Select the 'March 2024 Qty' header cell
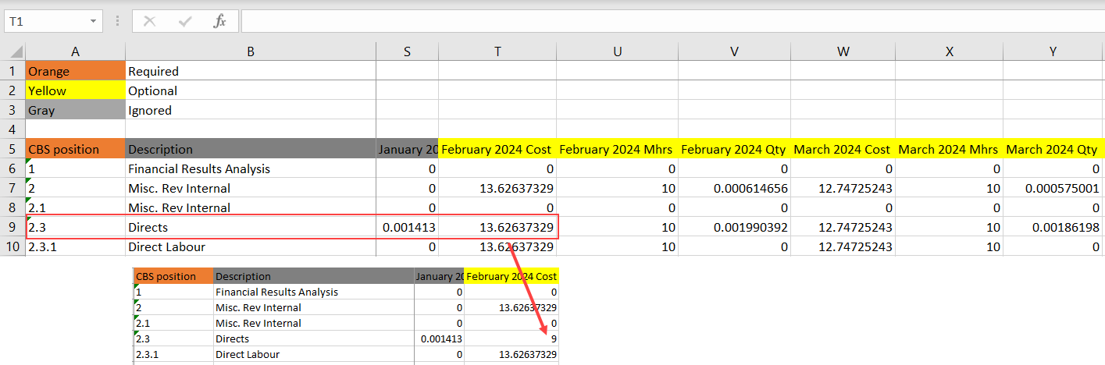This screenshot has width=1105, height=365. 1052,149
